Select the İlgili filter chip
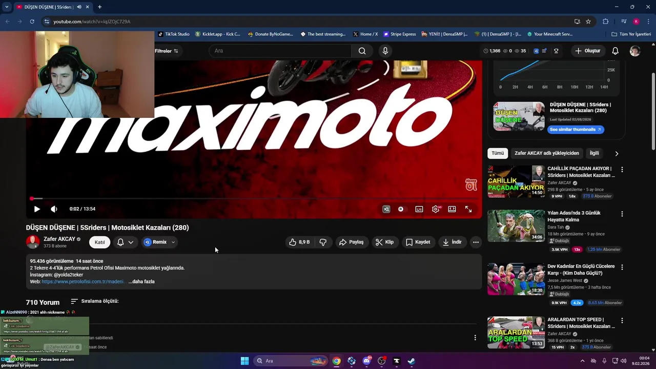The height and width of the screenshot is (369, 656). [594, 153]
